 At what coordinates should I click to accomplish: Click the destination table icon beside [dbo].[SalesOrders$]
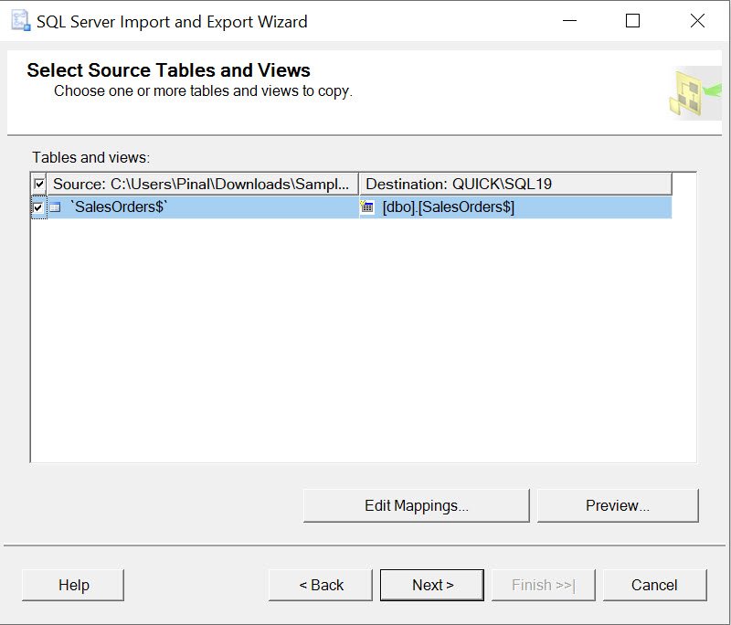(367, 207)
